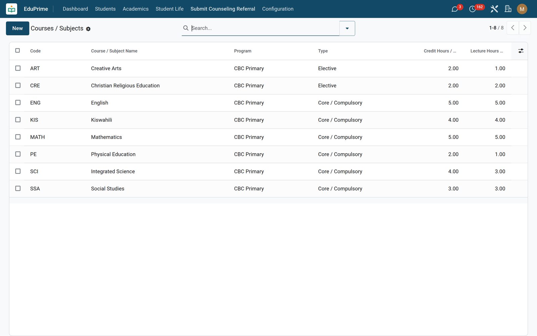Open the company building switcher icon
Viewport: 537px width, 336px height.
(508, 9)
